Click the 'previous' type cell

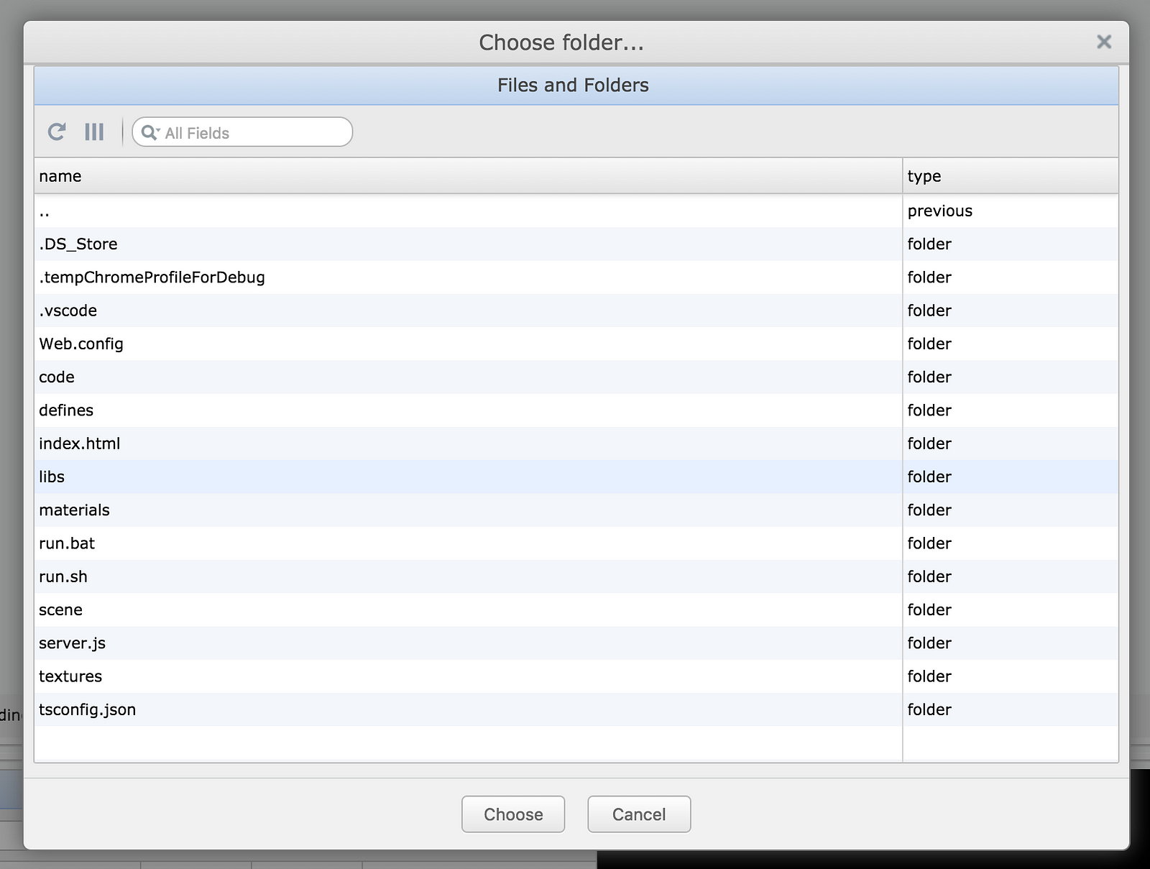click(1011, 211)
